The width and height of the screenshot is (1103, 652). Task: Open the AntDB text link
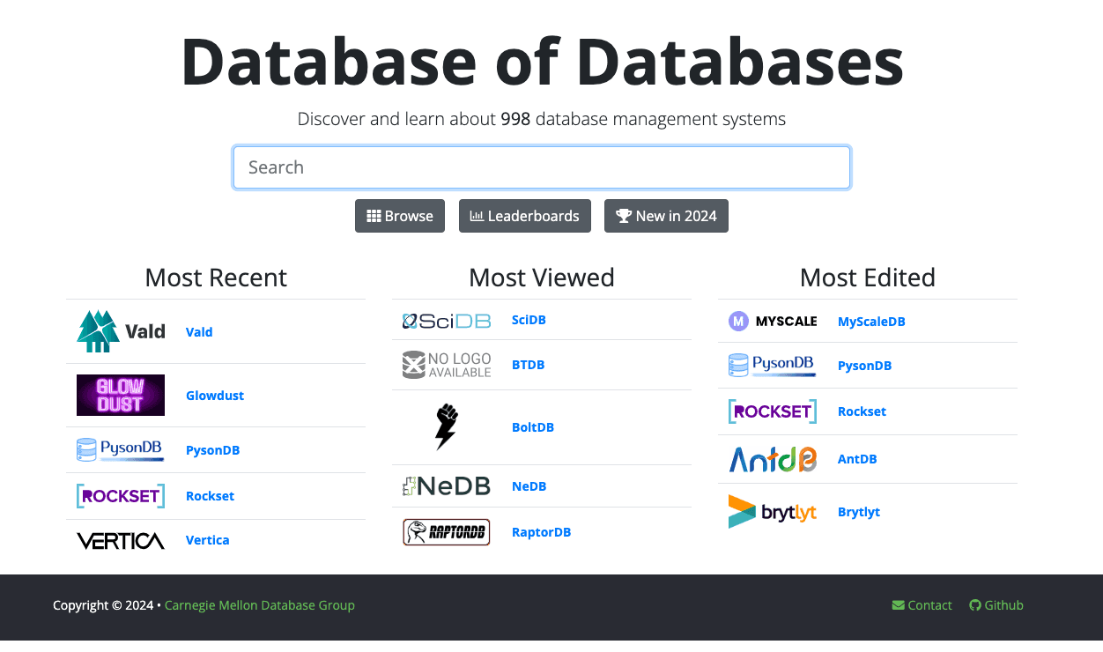[857, 459]
